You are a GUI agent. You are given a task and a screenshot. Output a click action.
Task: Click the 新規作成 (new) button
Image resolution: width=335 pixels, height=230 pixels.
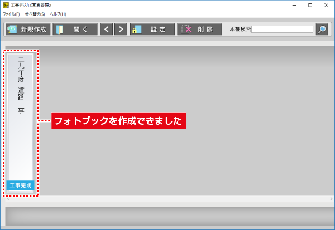28,29
